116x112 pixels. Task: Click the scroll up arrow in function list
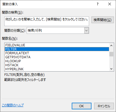(111, 45)
